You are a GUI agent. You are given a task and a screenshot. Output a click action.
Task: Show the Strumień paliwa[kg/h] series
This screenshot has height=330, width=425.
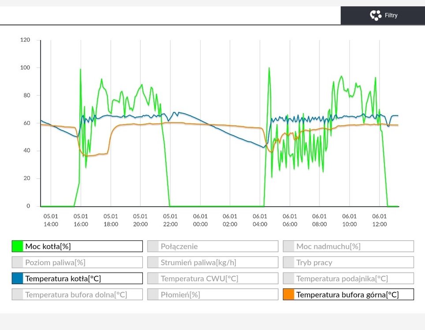point(212,263)
